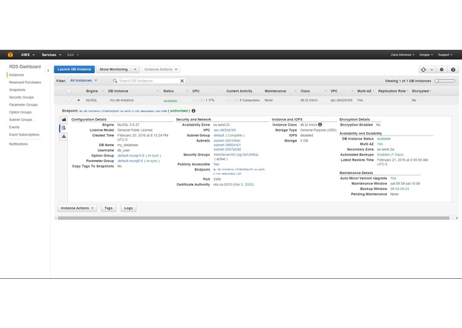Open the top Instance Actions dropdown
462x328 pixels.
[x=161, y=70]
